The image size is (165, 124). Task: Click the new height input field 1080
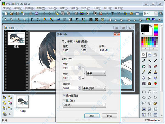point(70,78)
